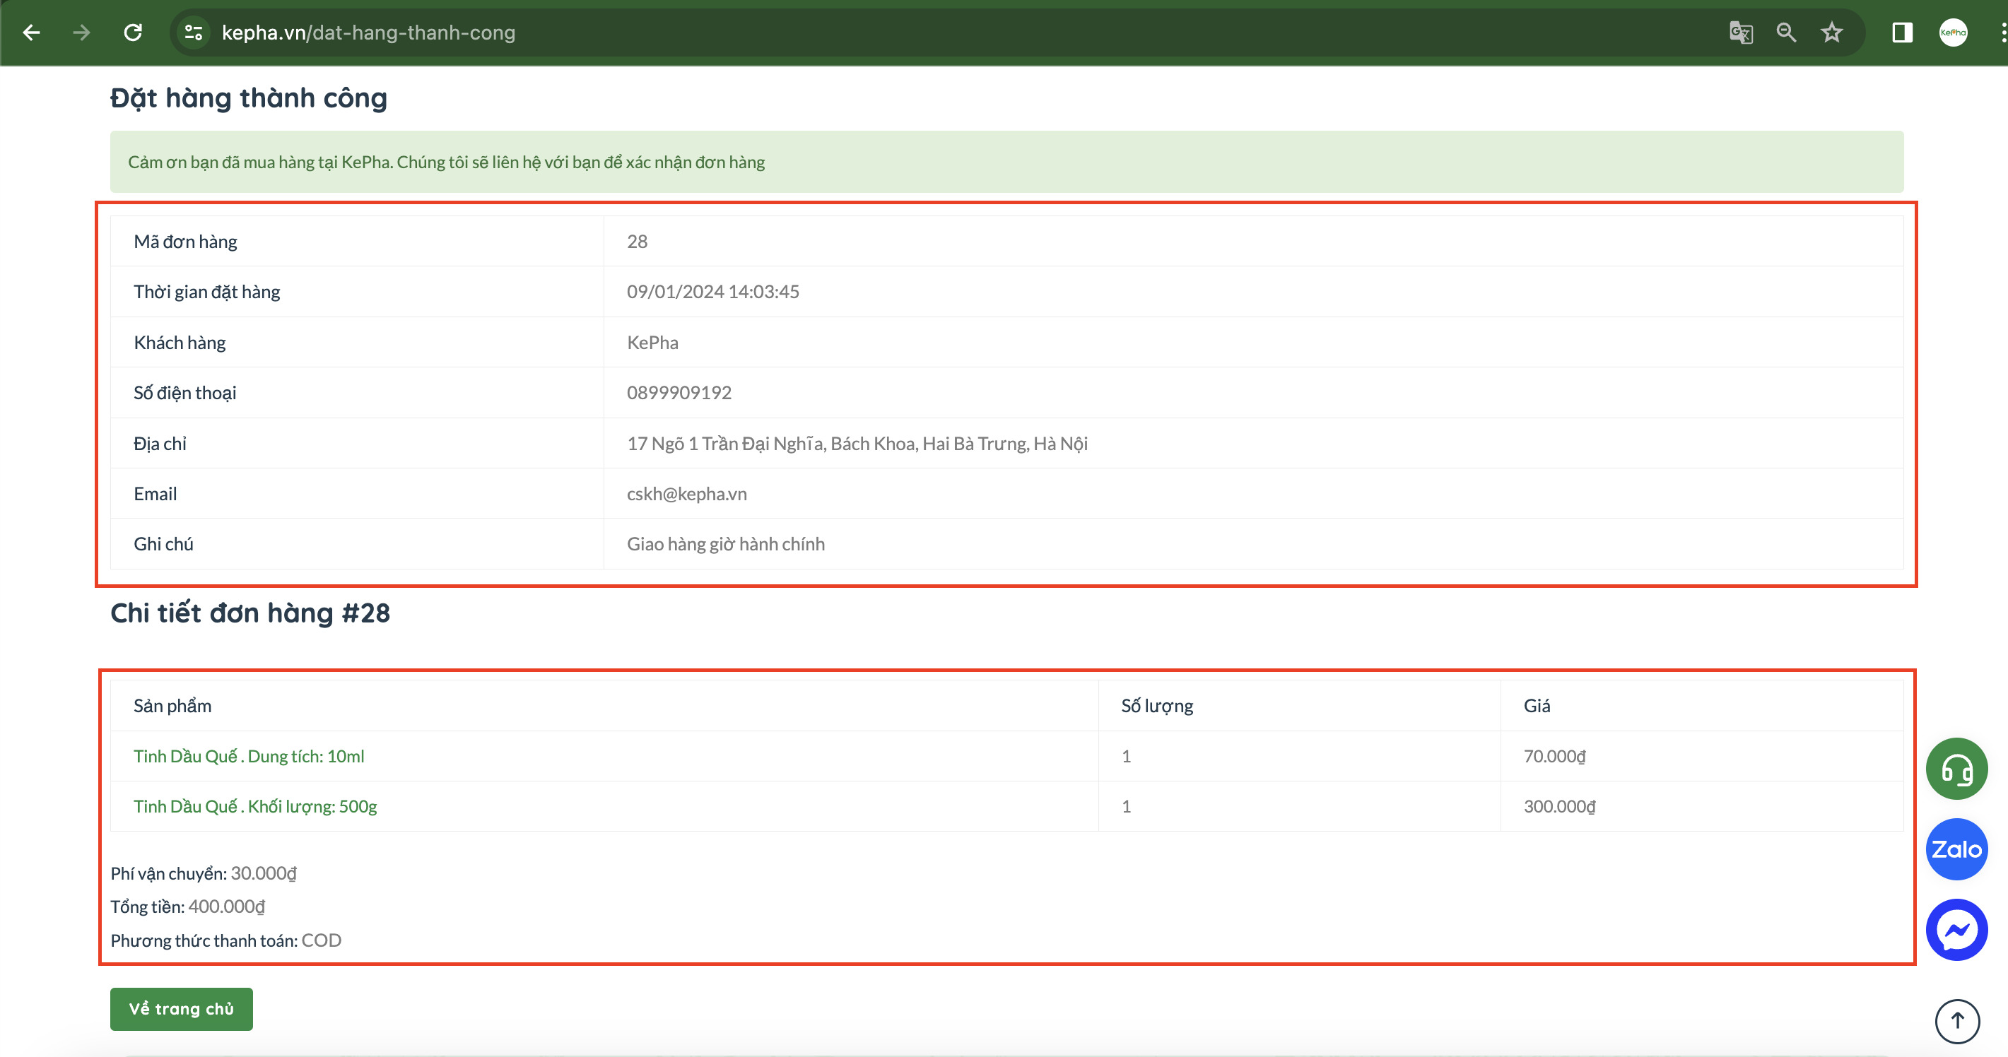Open the KePha profile avatar in browser toolbar
Screen dimensions: 2008x1057
click(x=1954, y=33)
